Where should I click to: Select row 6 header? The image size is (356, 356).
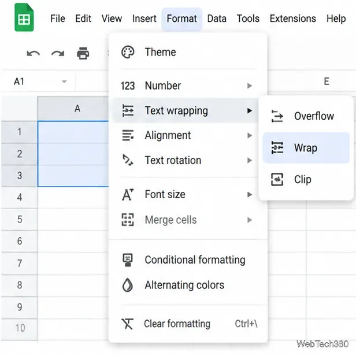pos(20,242)
